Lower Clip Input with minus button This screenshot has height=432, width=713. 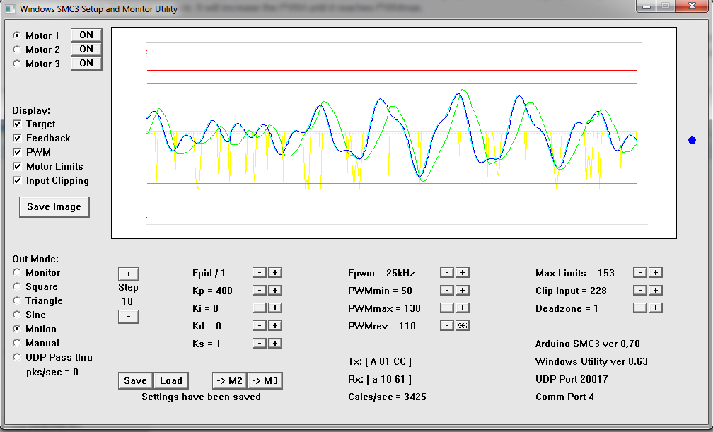pos(639,291)
